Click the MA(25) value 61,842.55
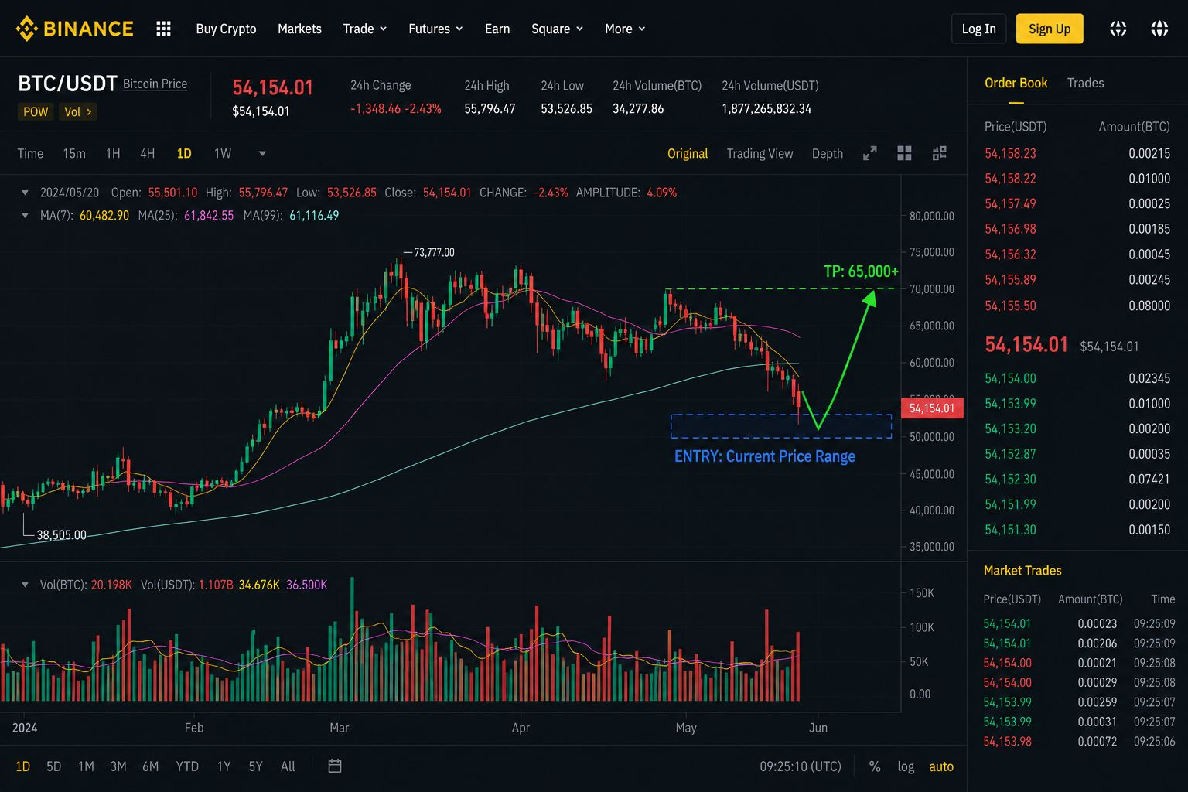The width and height of the screenshot is (1188, 792). tap(209, 216)
